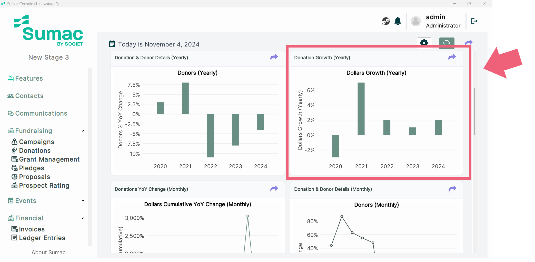Open Communications in the sidebar
Viewport: 535px width, 262px height.
pyautogui.click(x=37, y=113)
